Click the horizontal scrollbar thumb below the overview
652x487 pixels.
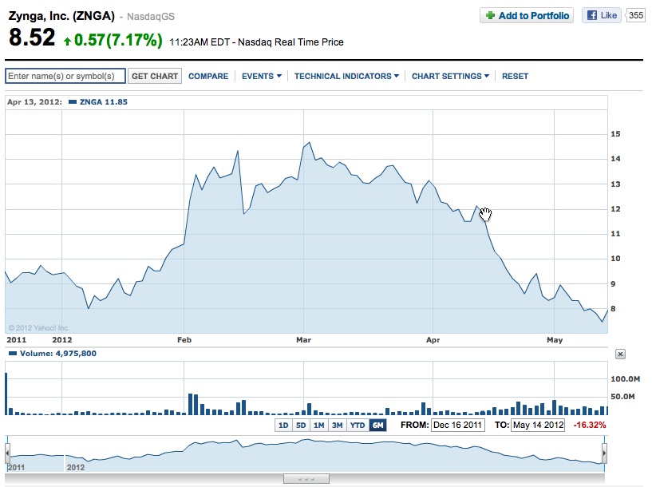click(x=306, y=479)
